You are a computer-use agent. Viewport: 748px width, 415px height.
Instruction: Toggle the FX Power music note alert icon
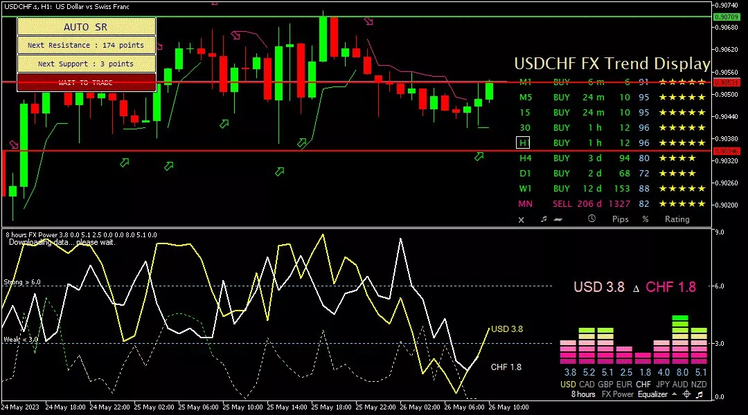(700, 394)
